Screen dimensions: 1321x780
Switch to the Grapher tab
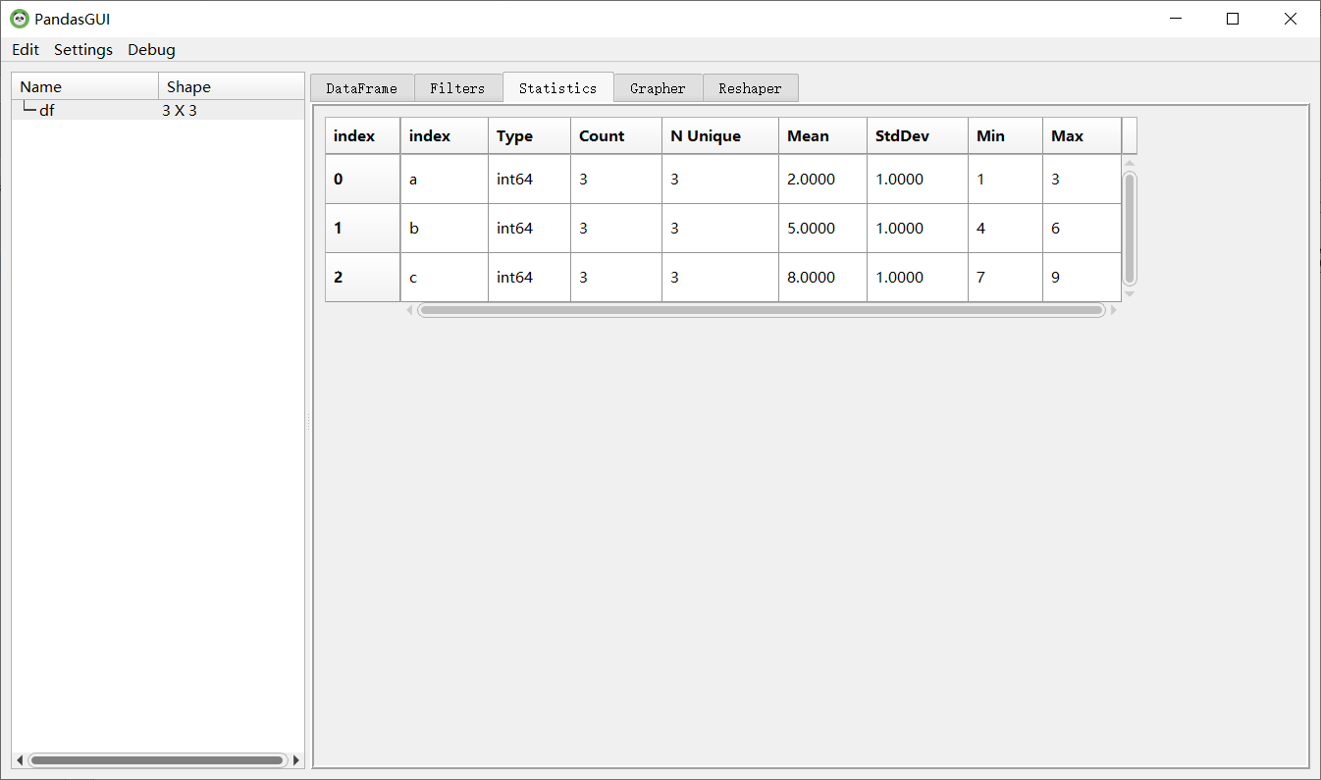658,88
